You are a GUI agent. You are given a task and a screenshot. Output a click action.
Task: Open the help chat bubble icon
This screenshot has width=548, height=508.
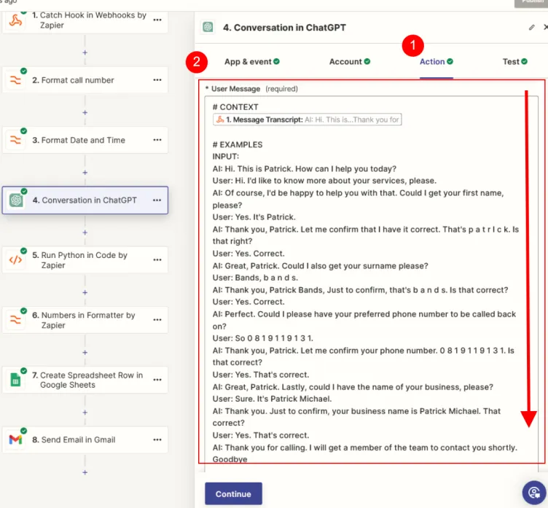click(534, 492)
